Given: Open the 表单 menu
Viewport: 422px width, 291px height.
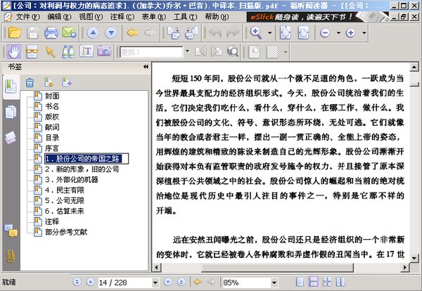Looking at the screenshot, I should pos(153,17).
